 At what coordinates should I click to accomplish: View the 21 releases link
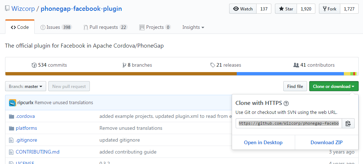pyautogui.click(x=226, y=65)
